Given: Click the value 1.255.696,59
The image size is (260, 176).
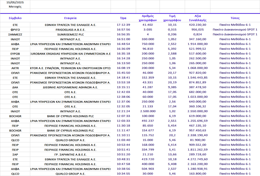Looking at the screenshot, I should point(198,121).
